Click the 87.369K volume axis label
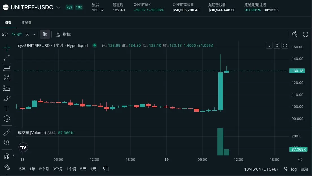Screen dimensions: 312x176 click(x=298, y=150)
